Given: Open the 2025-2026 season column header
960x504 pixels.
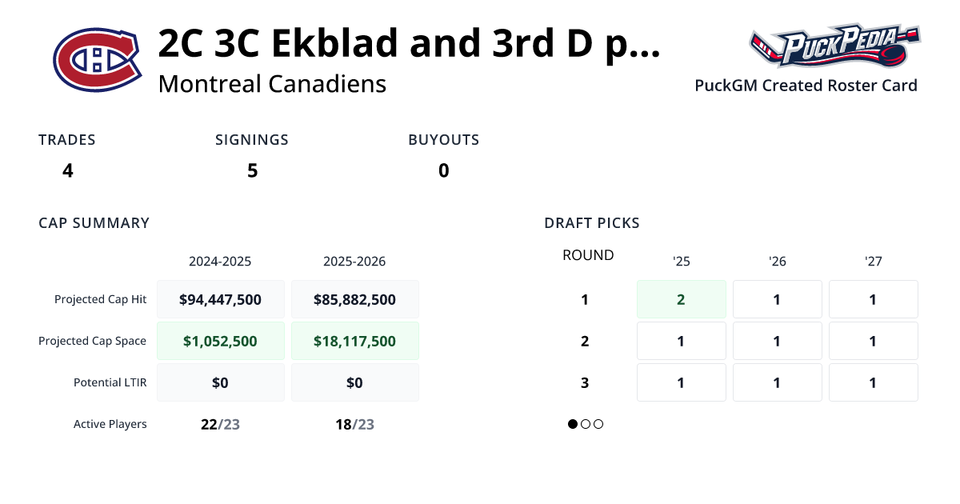Looking at the screenshot, I should (354, 261).
